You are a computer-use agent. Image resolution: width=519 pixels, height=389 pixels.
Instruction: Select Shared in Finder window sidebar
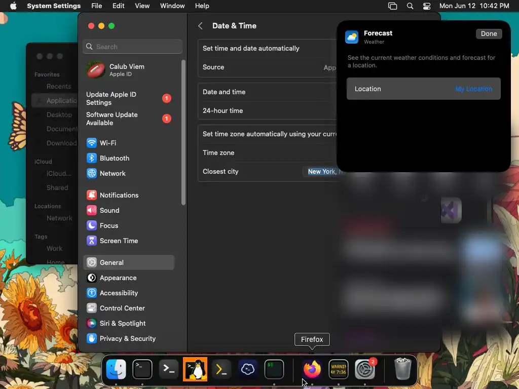tap(57, 187)
